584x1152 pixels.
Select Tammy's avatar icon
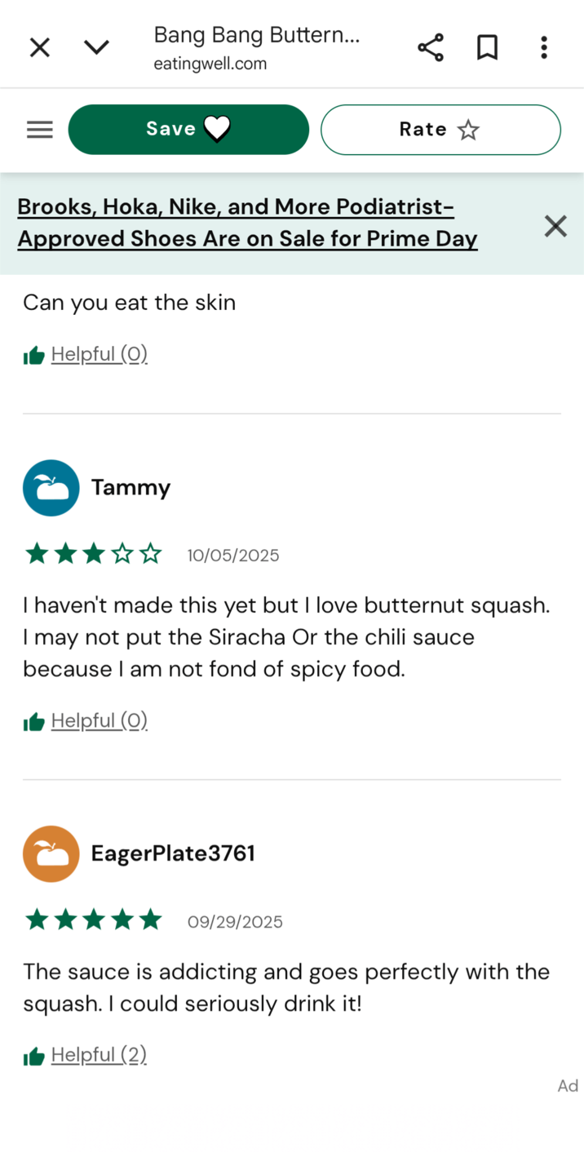(51, 487)
